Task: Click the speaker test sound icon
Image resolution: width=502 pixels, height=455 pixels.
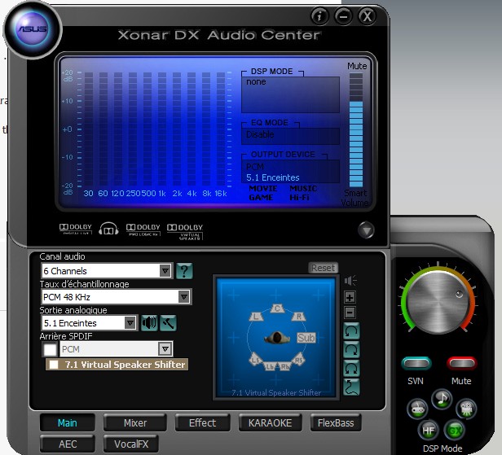Action: coord(149,323)
